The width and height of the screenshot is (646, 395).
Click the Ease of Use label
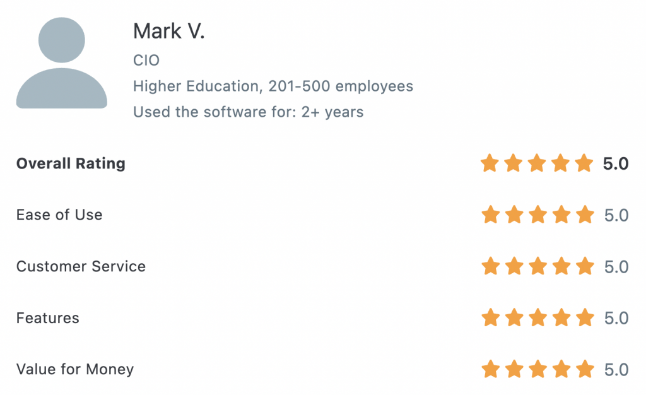click(x=59, y=215)
